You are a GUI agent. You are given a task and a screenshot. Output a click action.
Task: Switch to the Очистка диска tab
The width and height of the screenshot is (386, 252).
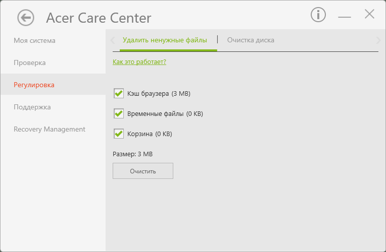pos(251,40)
